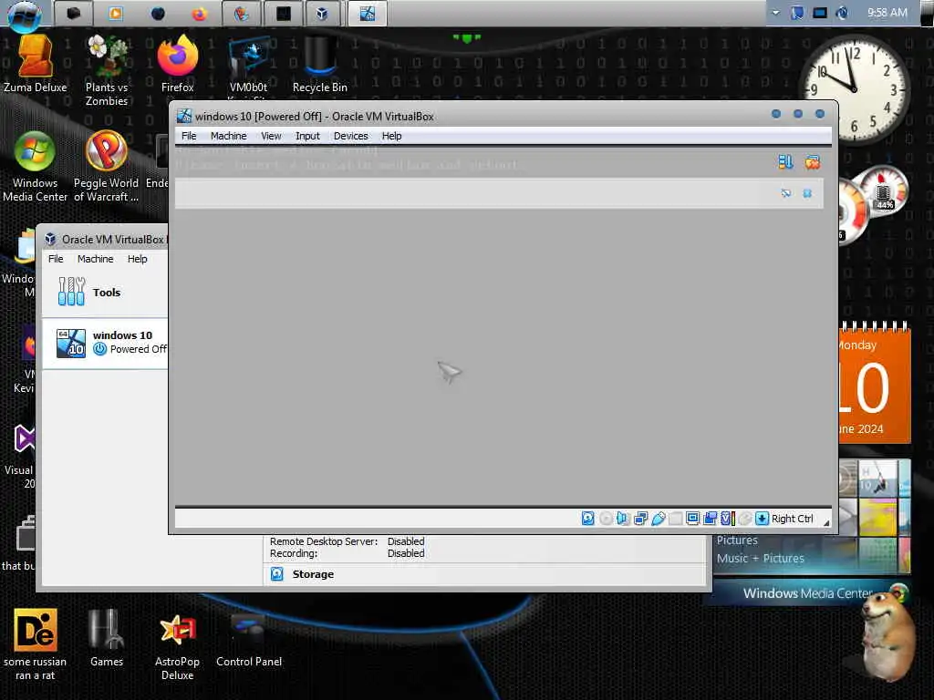Screen dimensions: 934x700
Task: Open the Devices menu in the VM window
Action: (x=351, y=136)
